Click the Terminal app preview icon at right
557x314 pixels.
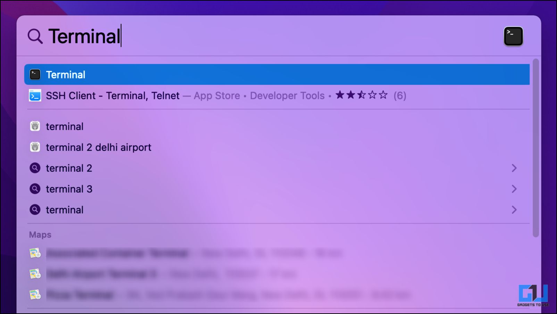(x=513, y=36)
